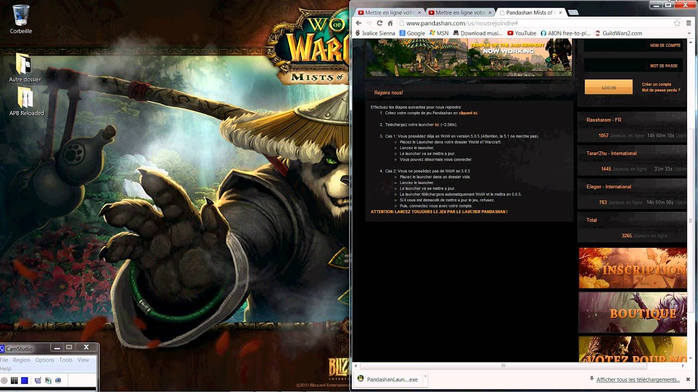Open the PandashanLaun....exe download item
Screen dimensions: 698x392
388,379
